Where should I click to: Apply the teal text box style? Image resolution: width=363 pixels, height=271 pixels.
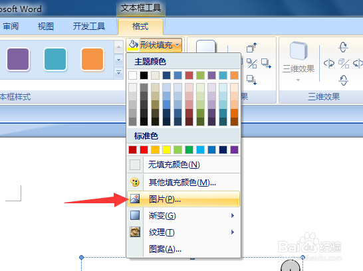(55, 59)
